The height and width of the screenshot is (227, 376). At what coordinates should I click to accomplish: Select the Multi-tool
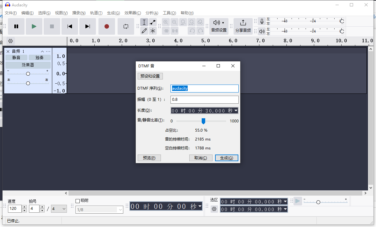(153, 31)
